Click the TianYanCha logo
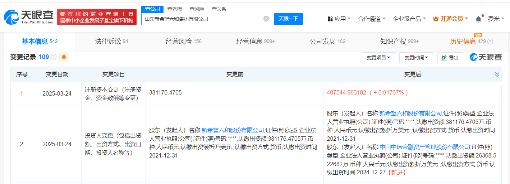Screen dimensions: 510x184 pos(29,17)
